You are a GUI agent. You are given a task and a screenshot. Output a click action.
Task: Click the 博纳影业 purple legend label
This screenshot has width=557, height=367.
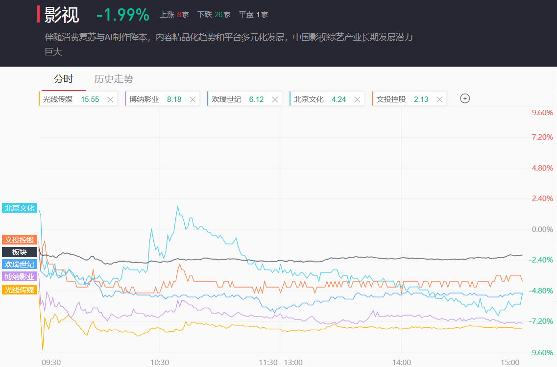point(20,276)
